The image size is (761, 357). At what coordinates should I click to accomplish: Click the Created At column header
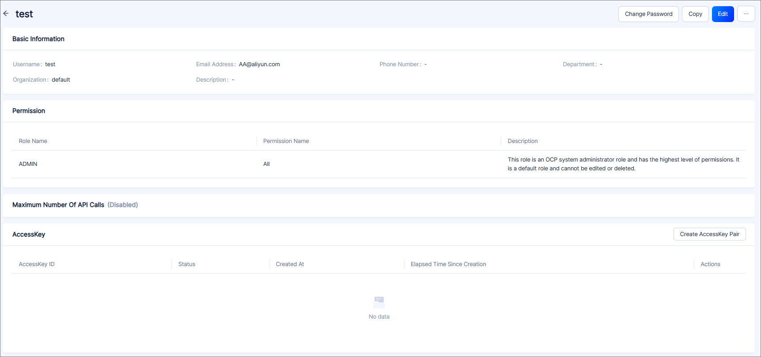(x=290, y=264)
